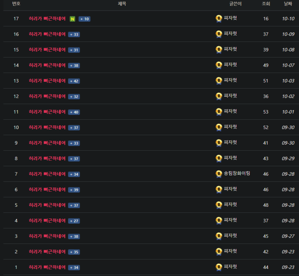Open post number 17 titled 허리가 뻐근하네여

coord(47,19)
